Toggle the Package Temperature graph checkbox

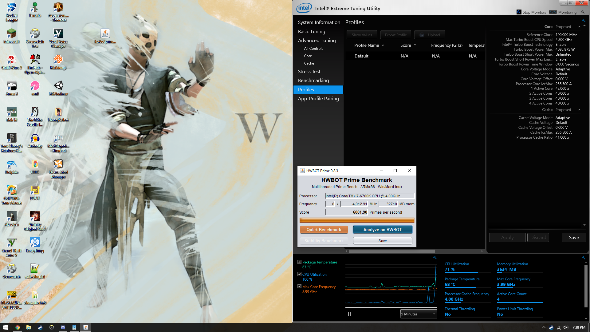point(299,262)
